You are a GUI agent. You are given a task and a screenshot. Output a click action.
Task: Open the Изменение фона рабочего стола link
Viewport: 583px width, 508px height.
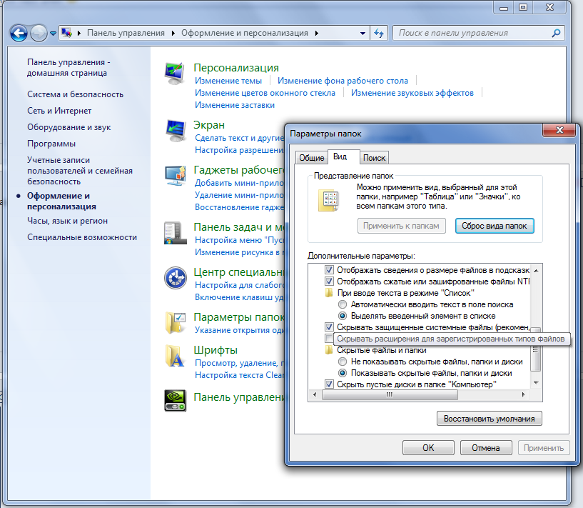click(x=343, y=81)
